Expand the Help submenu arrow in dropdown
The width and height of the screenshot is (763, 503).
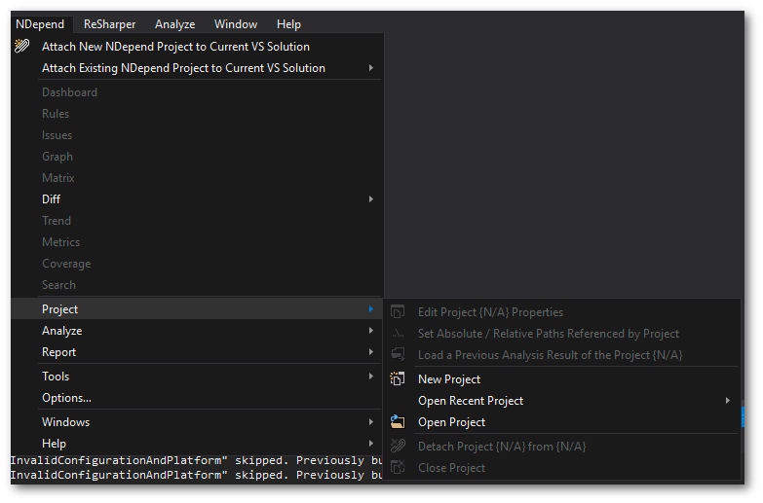click(371, 444)
